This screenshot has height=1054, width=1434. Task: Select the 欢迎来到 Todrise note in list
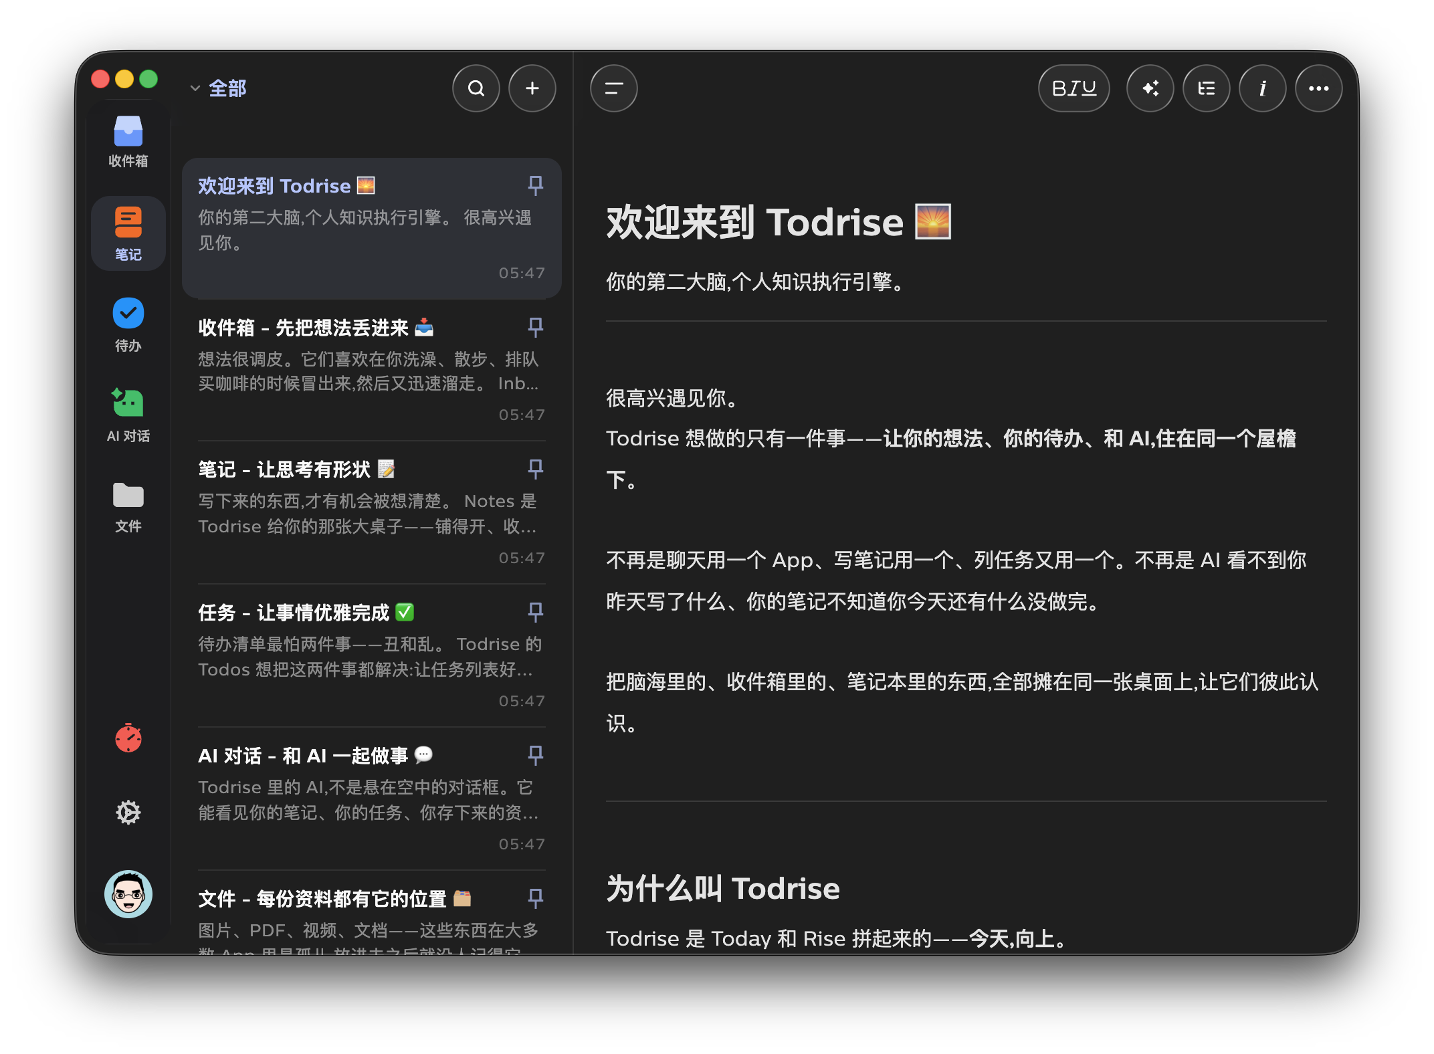coord(371,228)
